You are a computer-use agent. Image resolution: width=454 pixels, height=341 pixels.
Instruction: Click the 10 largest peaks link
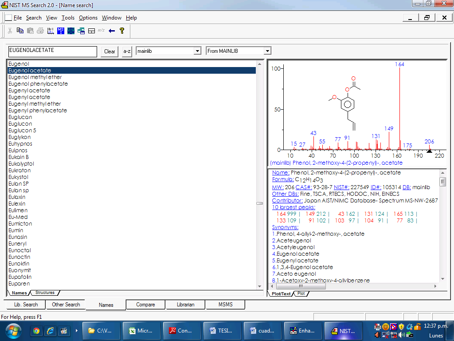tap(294, 207)
